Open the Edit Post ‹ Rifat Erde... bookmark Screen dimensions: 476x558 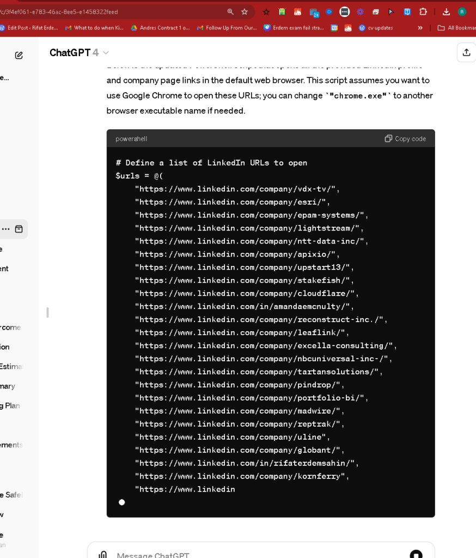click(x=29, y=28)
